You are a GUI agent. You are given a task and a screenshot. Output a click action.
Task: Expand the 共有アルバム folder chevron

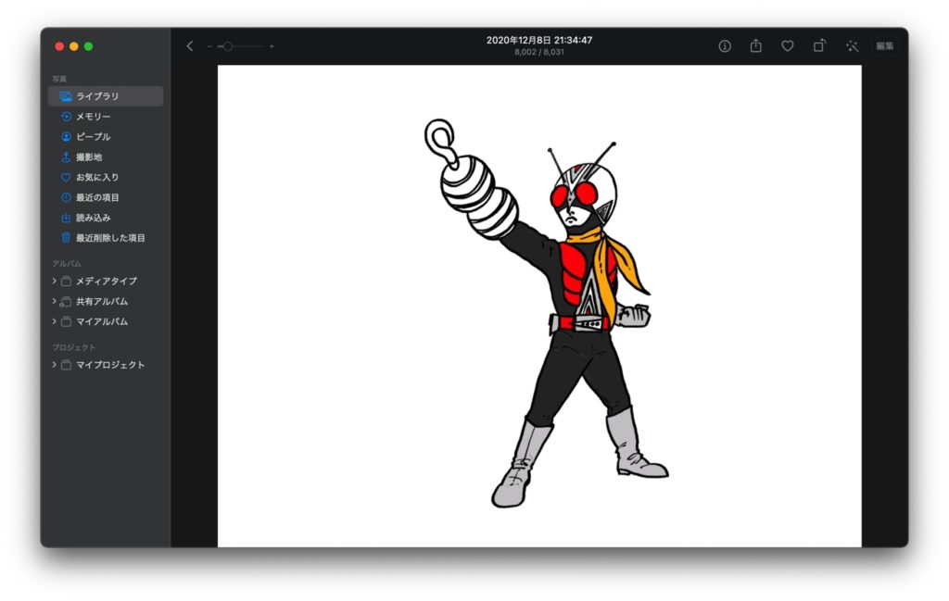point(54,301)
